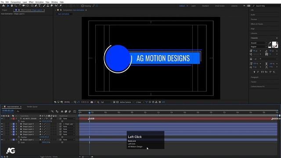Select the Pan Behind anchor point tool
Screen dimensions: 281x158
[27, 6]
